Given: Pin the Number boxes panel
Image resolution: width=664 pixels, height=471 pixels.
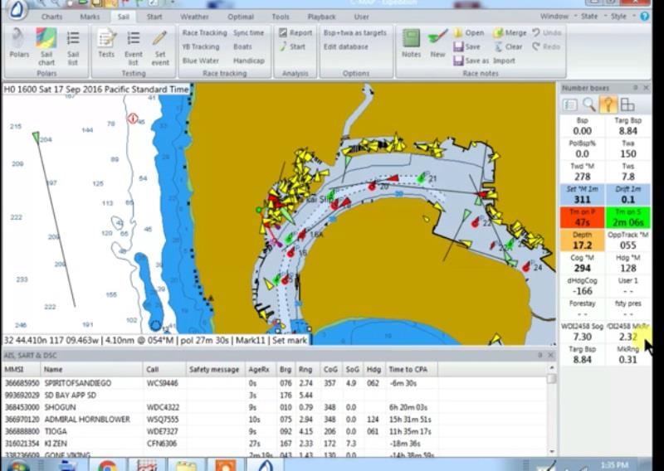Looking at the screenshot, I should point(635,88).
